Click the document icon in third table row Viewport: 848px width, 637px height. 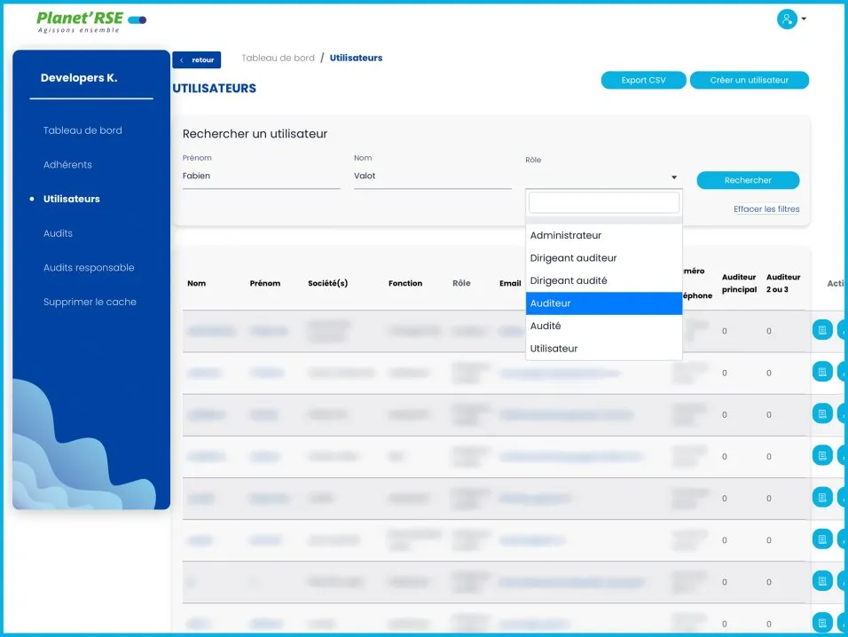point(822,413)
